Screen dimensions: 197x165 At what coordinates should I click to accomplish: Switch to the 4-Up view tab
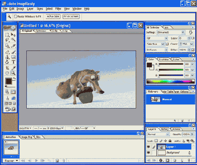coord(65,31)
